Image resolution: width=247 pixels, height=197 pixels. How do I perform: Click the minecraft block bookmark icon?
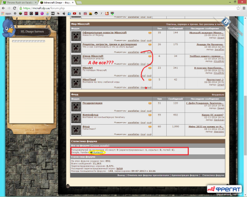[x=21, y=13]
